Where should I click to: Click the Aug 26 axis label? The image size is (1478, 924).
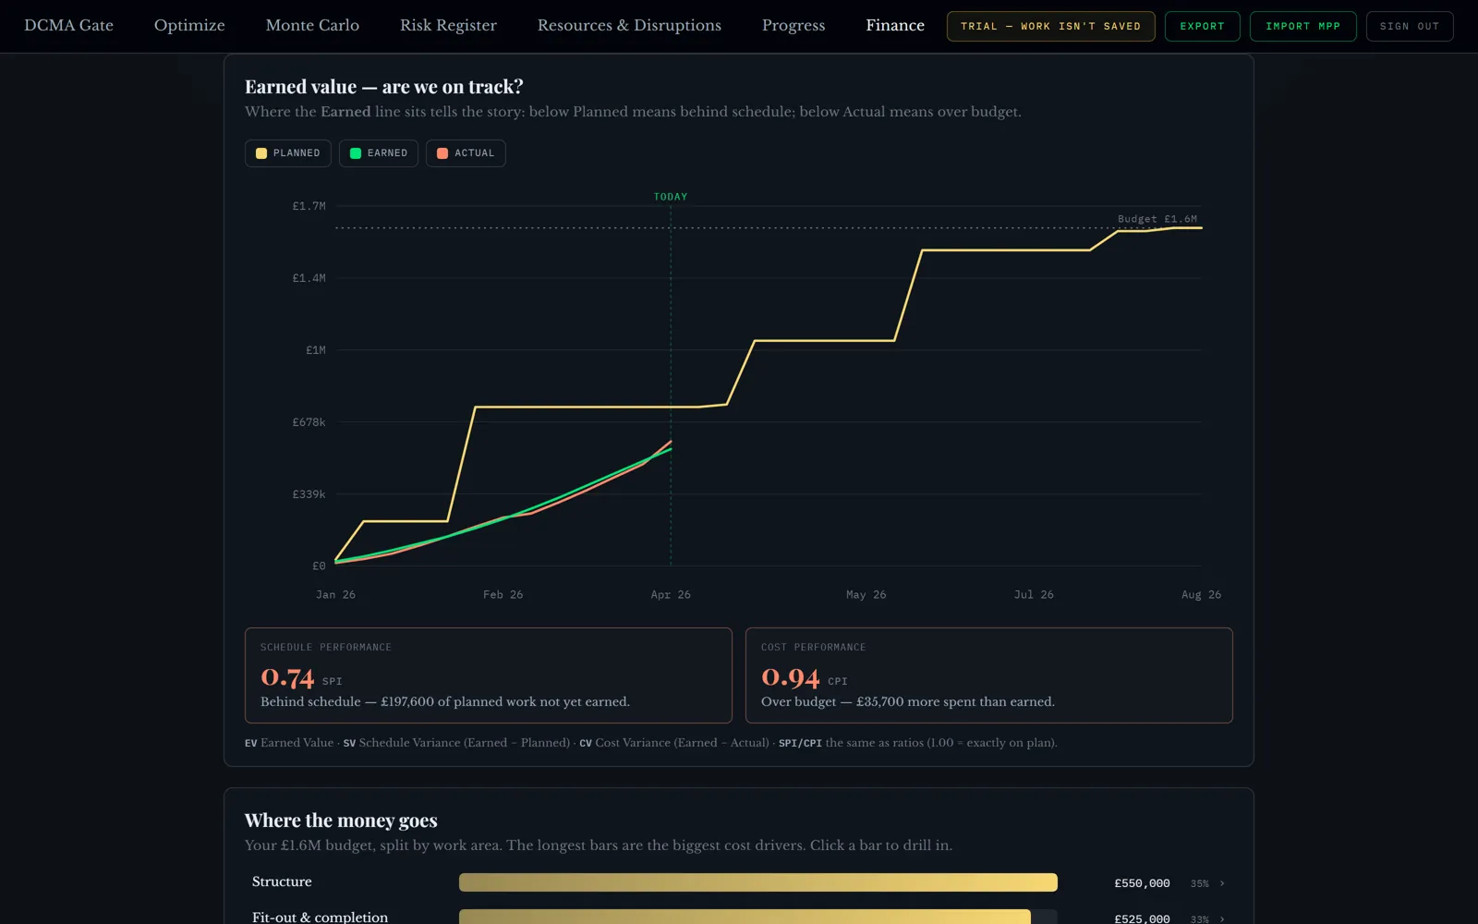coord(1201,595)
